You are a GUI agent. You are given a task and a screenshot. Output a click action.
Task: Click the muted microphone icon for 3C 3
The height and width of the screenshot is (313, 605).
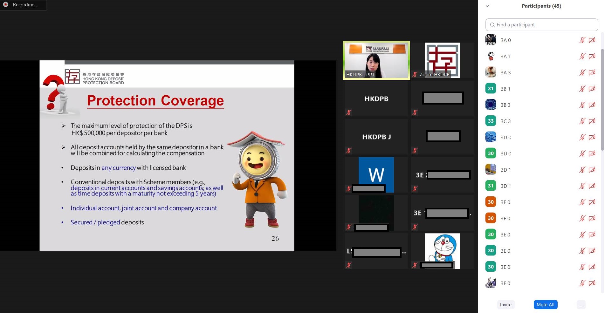582,121
